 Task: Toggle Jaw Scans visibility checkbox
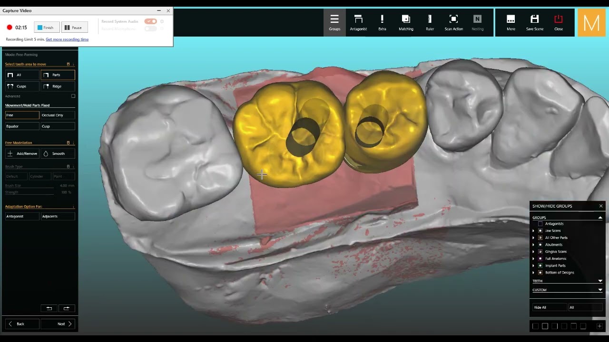coord(540,231)
